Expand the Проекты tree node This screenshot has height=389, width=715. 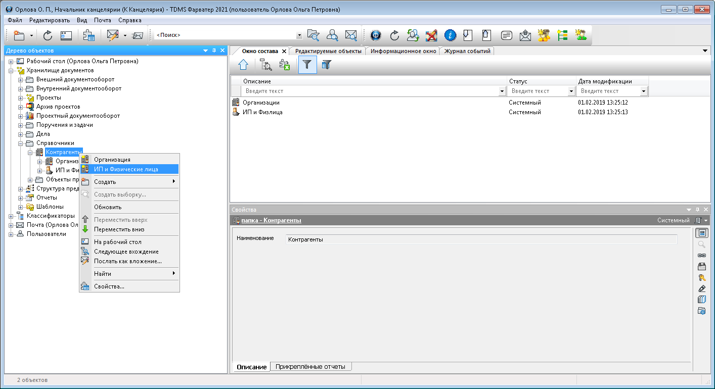tap(21, 98)
